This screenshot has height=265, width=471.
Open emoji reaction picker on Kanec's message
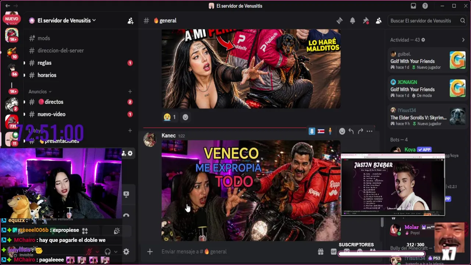342,131
